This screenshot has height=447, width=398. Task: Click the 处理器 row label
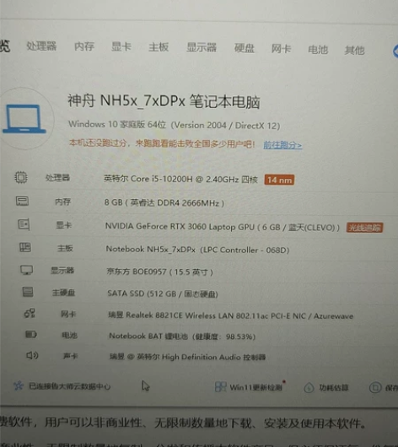[58, 178]
